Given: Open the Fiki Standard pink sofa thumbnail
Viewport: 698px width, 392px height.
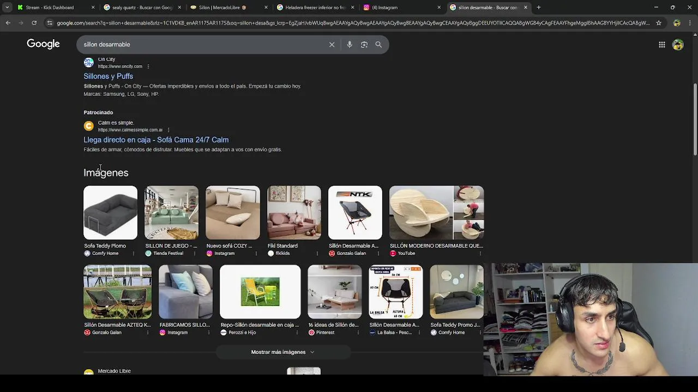Looking at the screenshot, I should [x=294, y=213].
